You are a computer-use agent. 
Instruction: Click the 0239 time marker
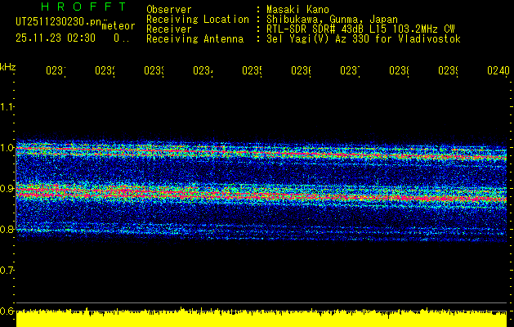coord(448,70)
